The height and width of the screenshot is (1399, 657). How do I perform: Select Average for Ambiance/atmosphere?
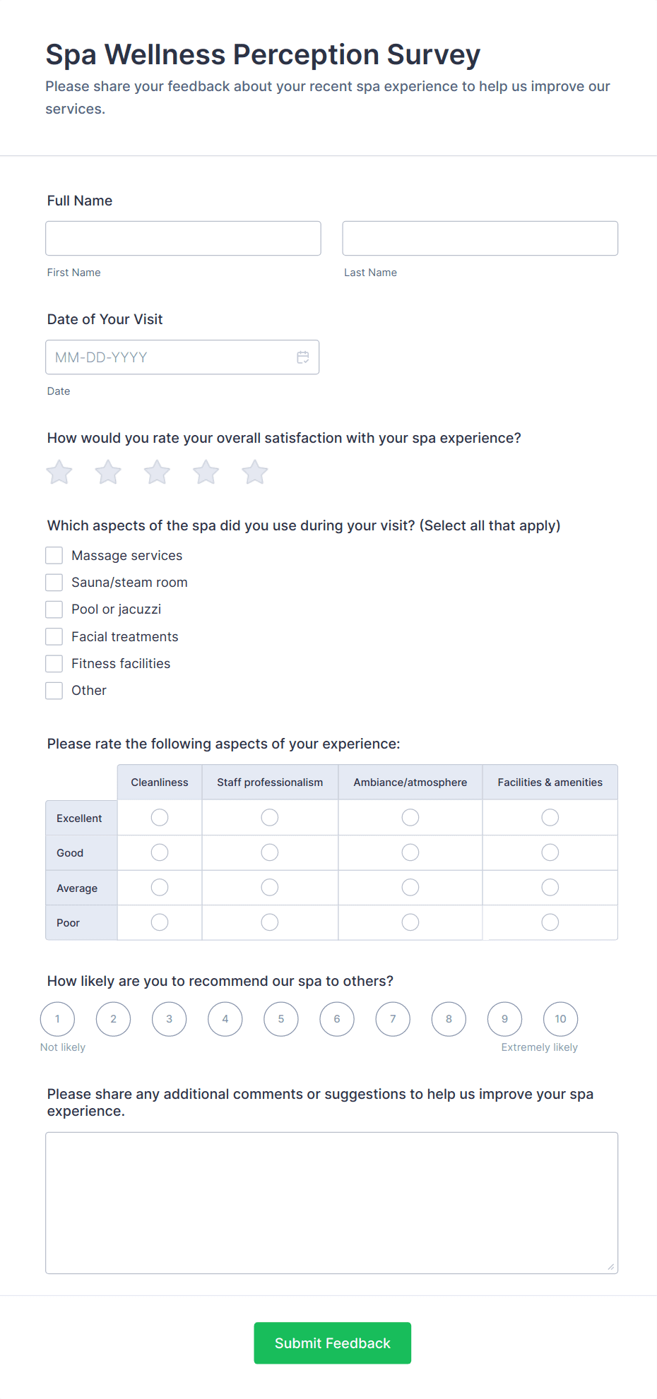click(x=410, y=888)
